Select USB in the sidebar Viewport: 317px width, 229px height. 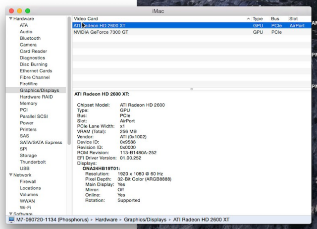pos(24,169)
